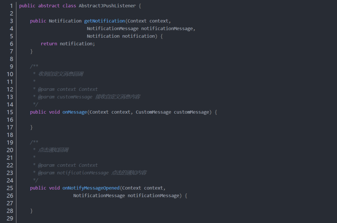The width and height of the screenshot is (337, 223).
Task: Click the closing brace on line 28
Action: (32, 211)
